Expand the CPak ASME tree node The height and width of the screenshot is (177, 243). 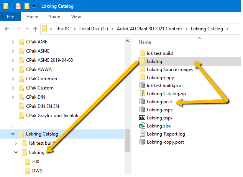click(x=13, y=51)
